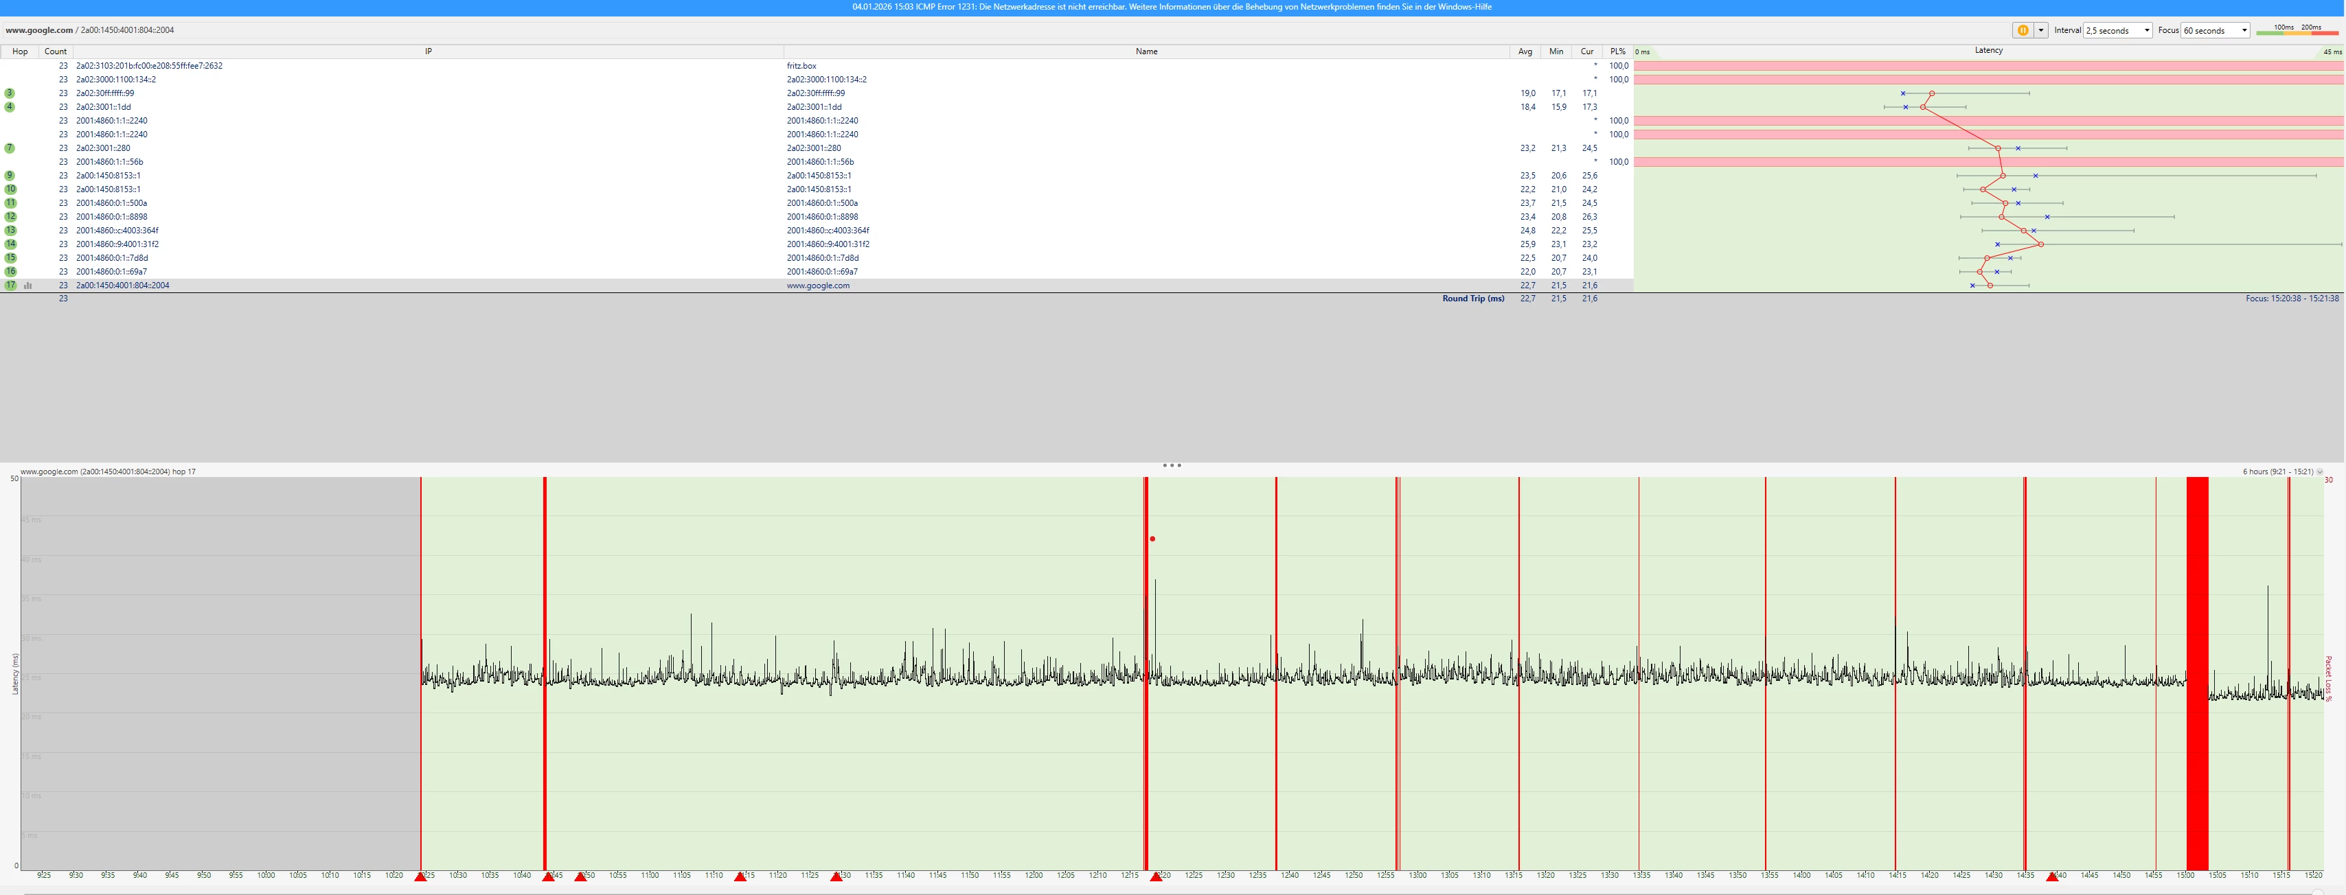The height and width of the screenshot is (895, 2346).
Task: Click the green hop 7 badge
Action: coord(10,148)
